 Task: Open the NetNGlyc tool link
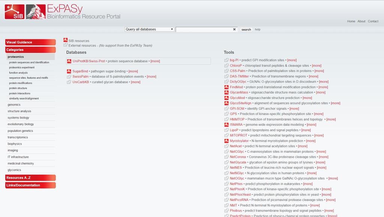pos(237,173)
